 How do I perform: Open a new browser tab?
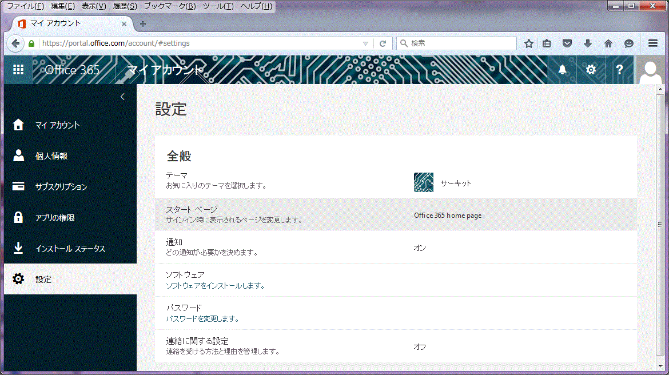[x=143, y=24]
